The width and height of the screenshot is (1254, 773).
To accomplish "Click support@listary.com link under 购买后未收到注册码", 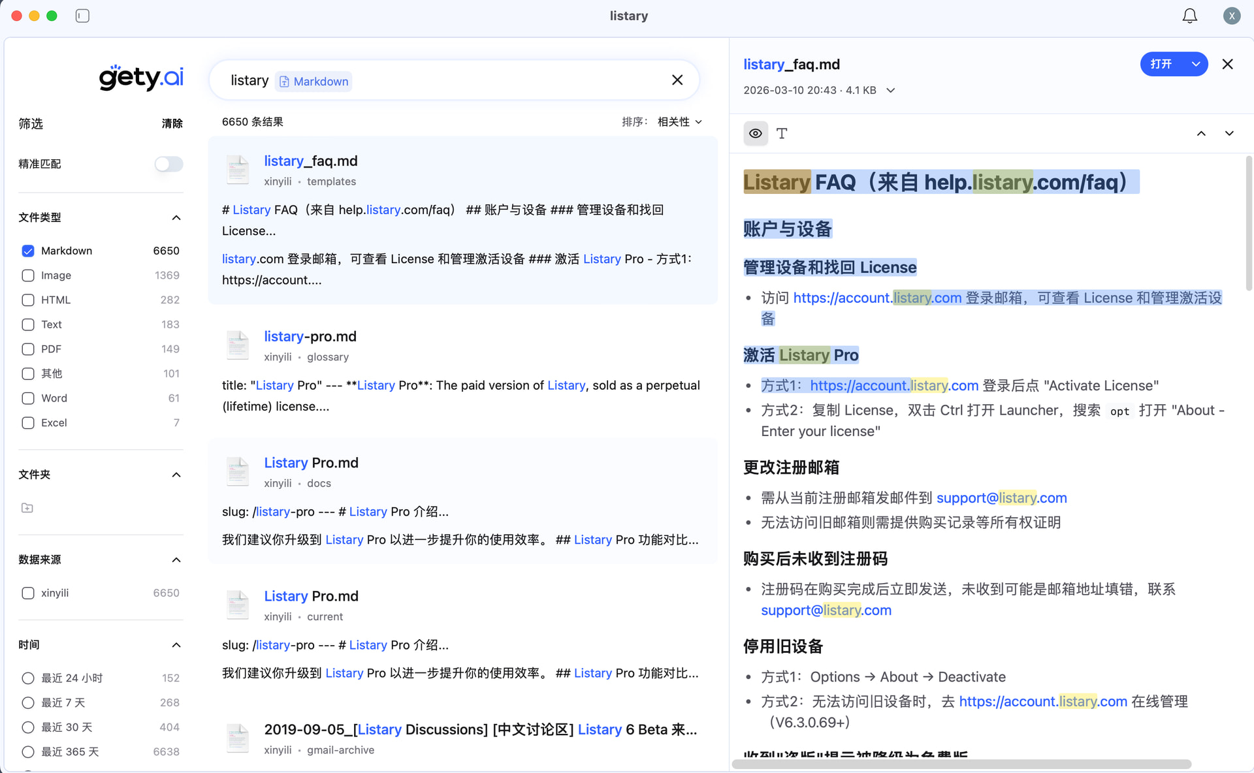I will tap(826, 610).
